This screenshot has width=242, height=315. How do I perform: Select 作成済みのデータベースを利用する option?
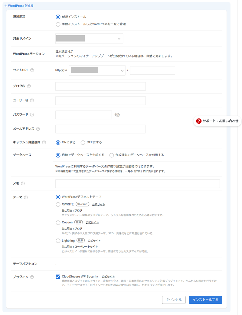112,155
